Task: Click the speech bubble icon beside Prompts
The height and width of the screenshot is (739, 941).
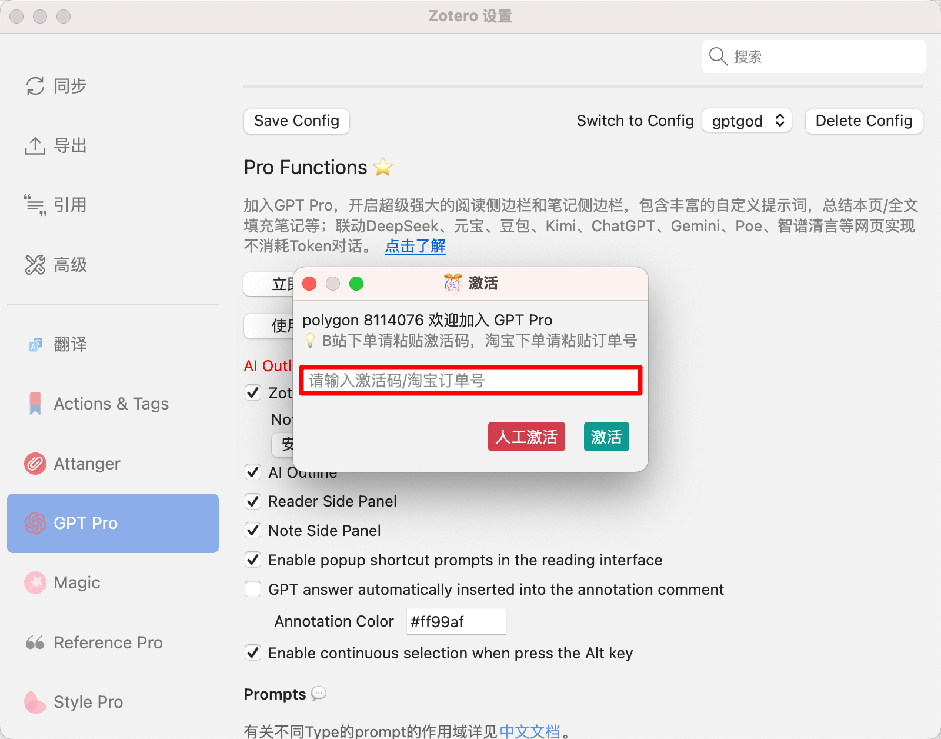Action: pyautogui.click(x=319, y=694)
